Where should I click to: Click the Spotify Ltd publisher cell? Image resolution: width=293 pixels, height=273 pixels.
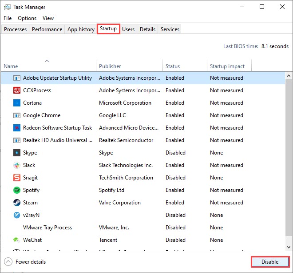111,190
